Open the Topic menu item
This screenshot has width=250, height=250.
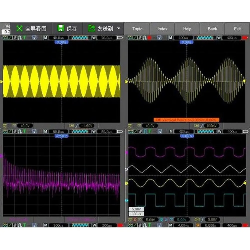tap(137, 29)
